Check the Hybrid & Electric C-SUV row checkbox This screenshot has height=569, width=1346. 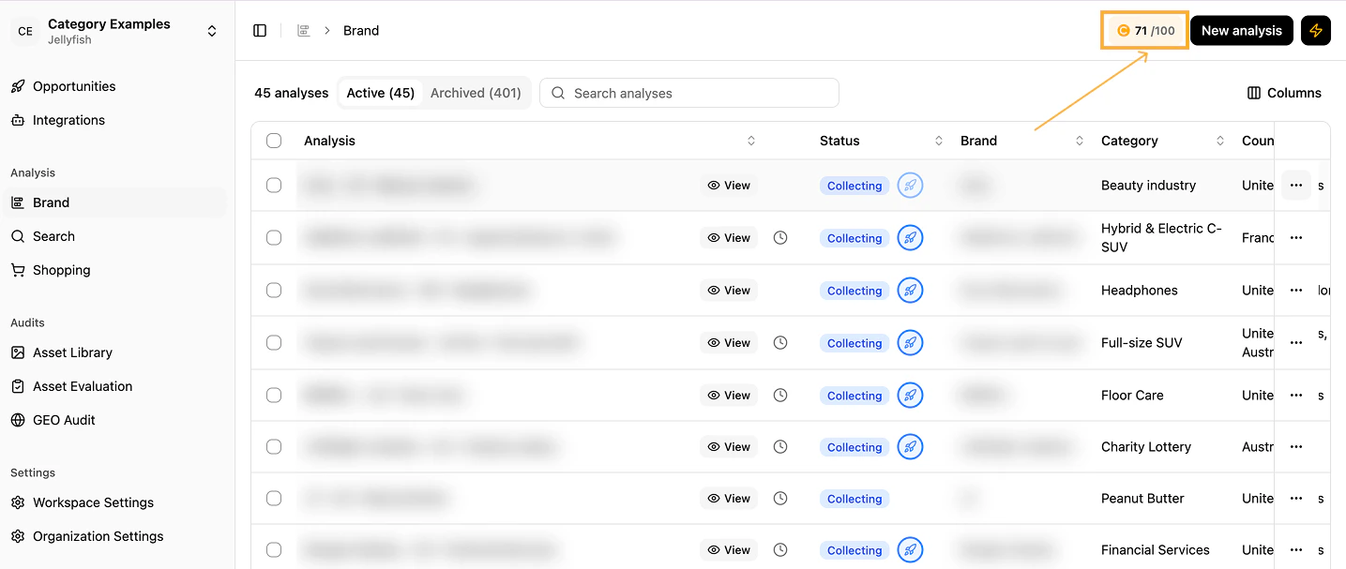point(274,238)
